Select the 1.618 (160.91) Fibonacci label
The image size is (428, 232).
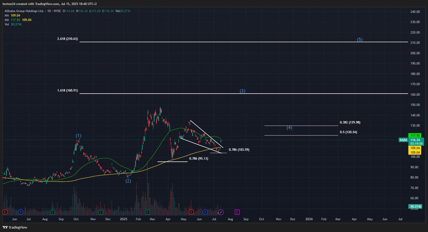coord(67,90)
